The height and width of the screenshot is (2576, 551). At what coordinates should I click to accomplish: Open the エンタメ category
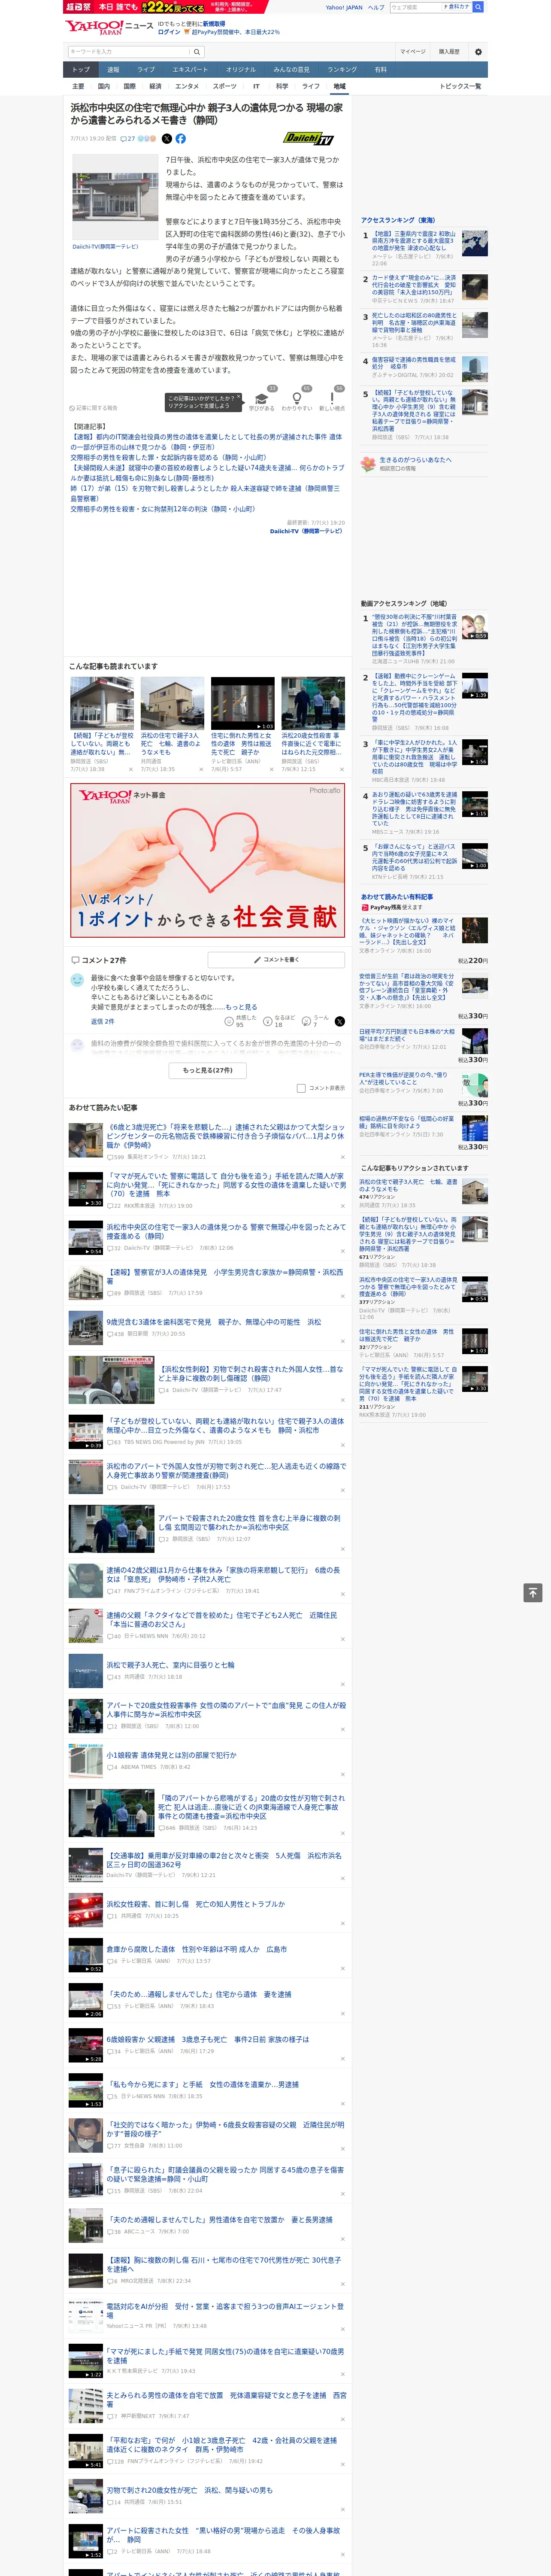click(187, 86)
